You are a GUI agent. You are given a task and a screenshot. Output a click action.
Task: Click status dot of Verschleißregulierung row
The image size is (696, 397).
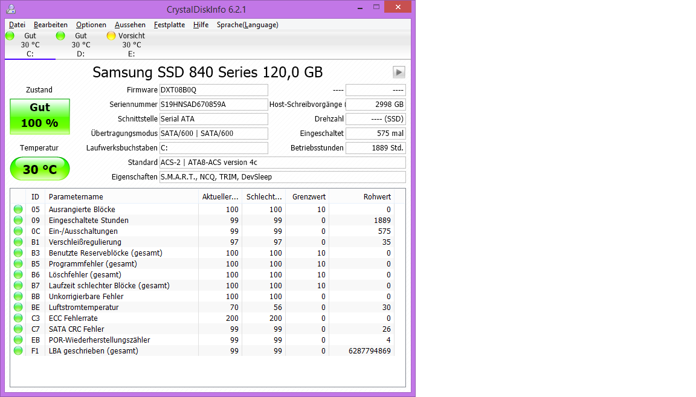(18, 242)
